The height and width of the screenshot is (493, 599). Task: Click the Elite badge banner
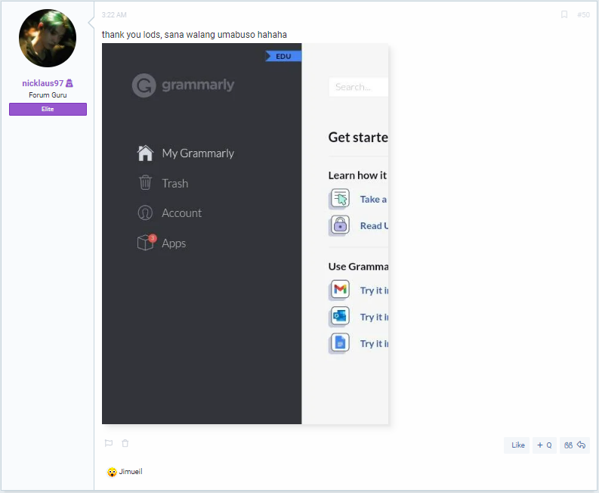click(48, 109)
